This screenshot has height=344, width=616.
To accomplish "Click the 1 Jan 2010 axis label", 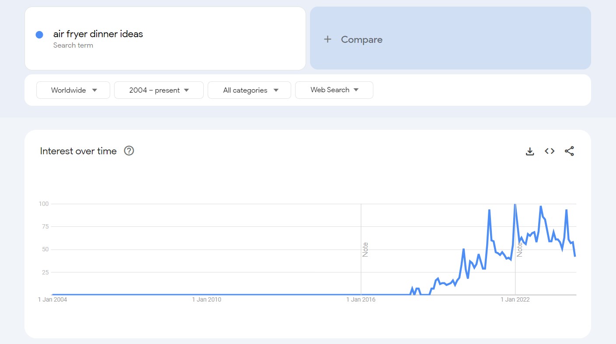I will click(206, 299).
